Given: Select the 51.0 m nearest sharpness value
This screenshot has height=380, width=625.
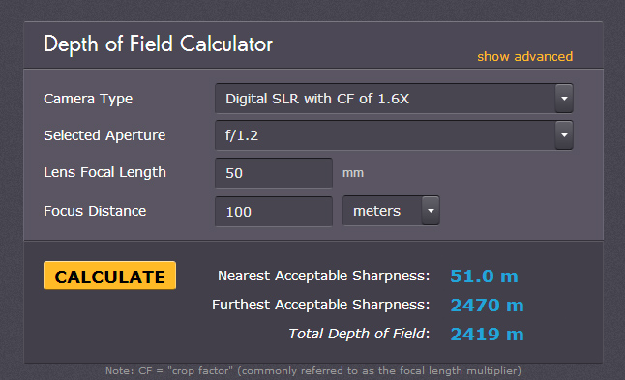Looking at the screenshot, I should coord(484,276).
